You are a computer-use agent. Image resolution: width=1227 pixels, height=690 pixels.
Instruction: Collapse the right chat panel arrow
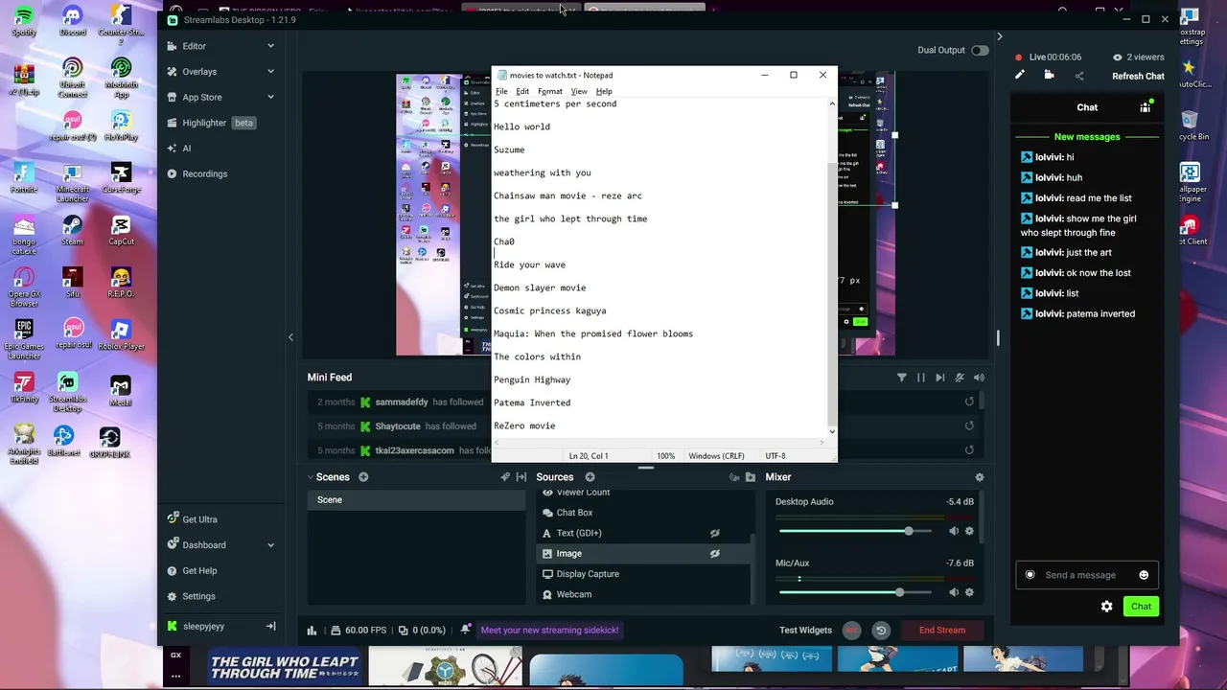tap(999, 36)
